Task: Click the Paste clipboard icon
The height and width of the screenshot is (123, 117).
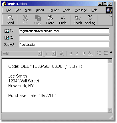Action: pyautogui.click(x=50, y=18)
